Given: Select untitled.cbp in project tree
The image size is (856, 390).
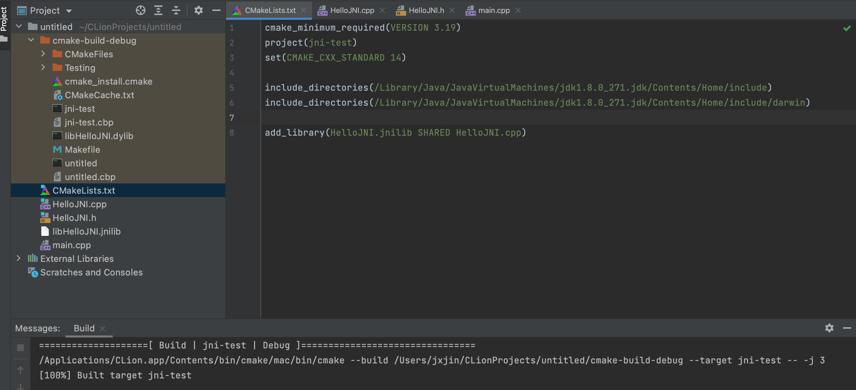Looking at the screenshot, I should pos(90,177).
